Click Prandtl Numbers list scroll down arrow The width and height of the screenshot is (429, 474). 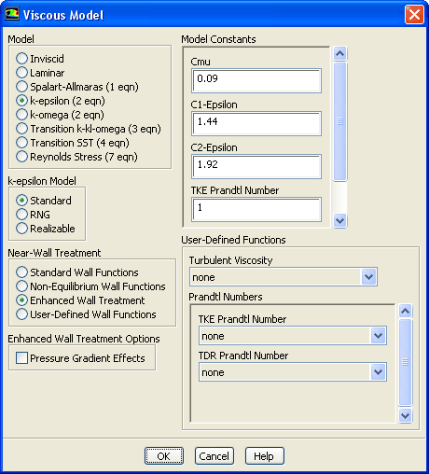click(x=405, y=416)
